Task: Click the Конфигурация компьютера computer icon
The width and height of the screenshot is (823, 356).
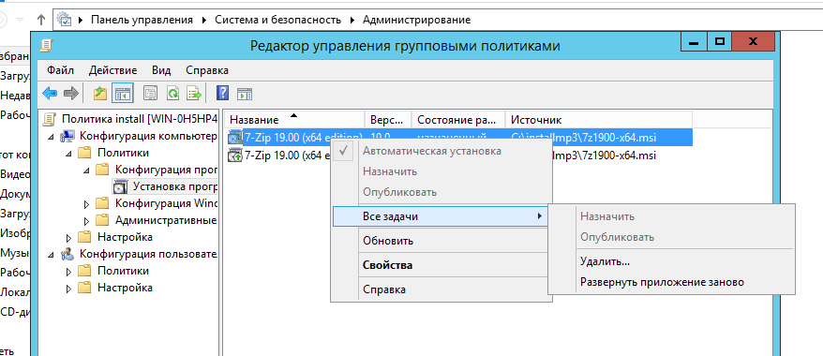Action: coord(67,137)
